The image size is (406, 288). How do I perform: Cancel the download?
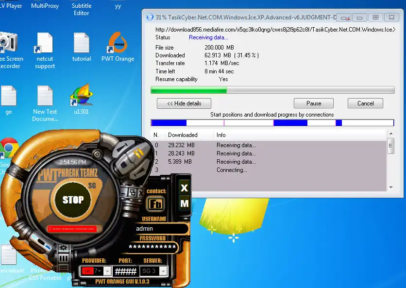(x=365, y=103)
